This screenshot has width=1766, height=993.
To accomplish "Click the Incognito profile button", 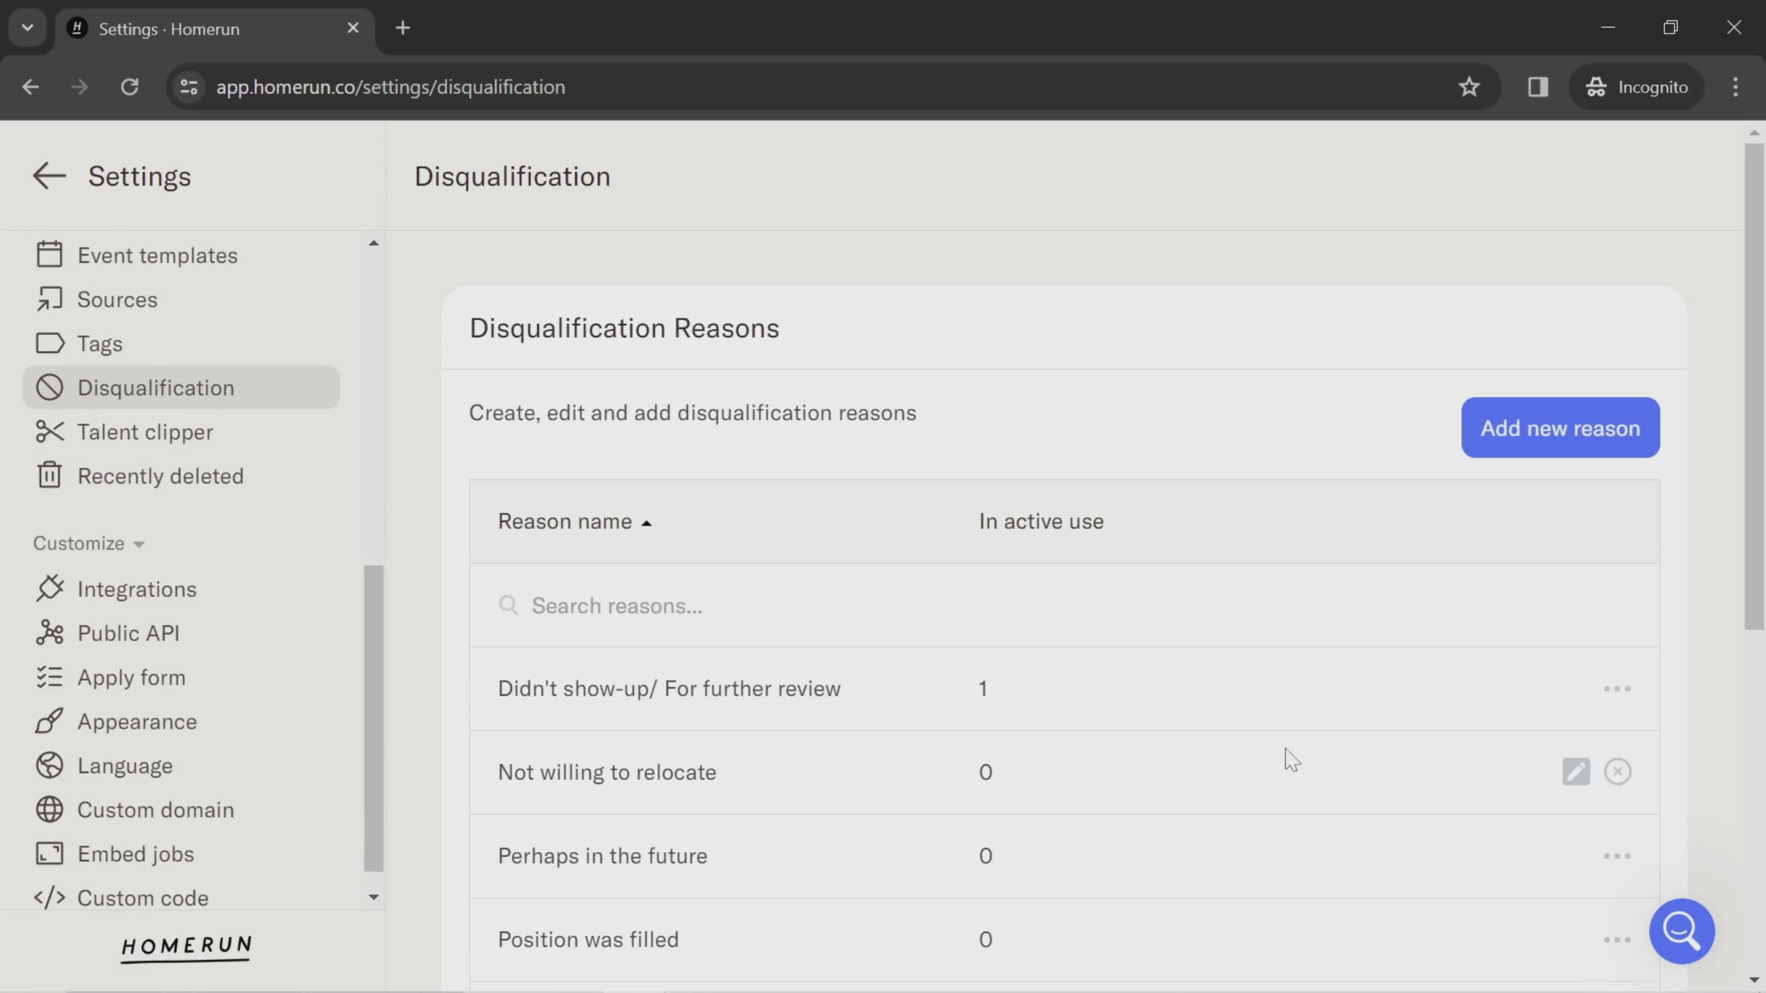I will tap(1636, 87).
